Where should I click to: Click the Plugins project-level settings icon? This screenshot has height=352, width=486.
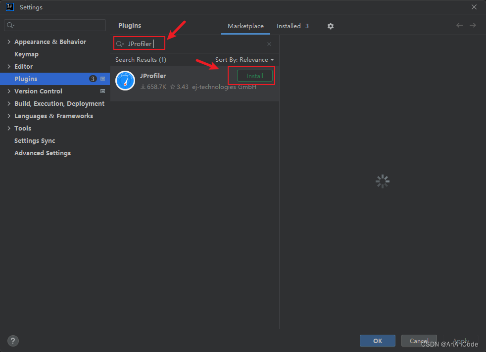click(x=103, y=79)
